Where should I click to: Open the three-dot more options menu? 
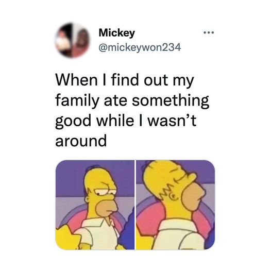tap(209, 32)
